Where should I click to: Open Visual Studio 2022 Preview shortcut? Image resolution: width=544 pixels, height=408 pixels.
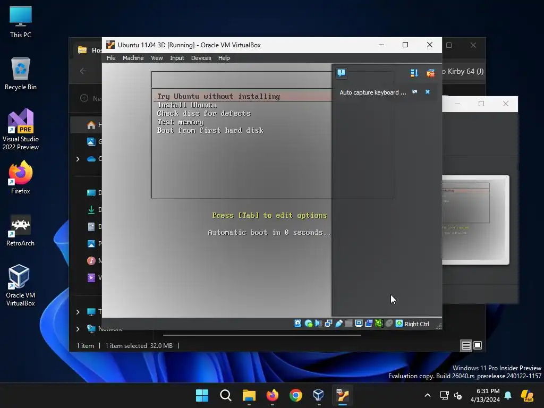tap(21, 130)
